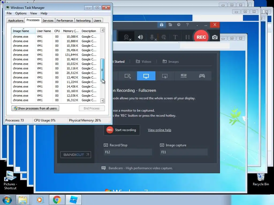This screenshot has width=274, height=205.
Task: Sort processes by User Name column
Action: pyautogui.click(x=44, y=31)
